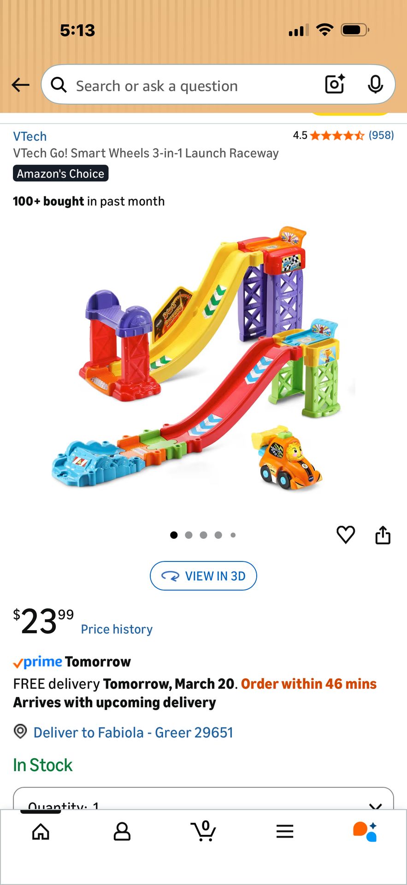This screenshot has height=885, width=407.
Task: Go to Home tab in bottom bar
Action: [41, 832]
